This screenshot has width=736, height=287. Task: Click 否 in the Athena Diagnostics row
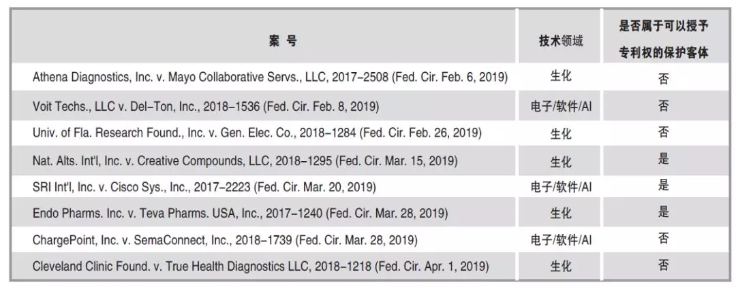point(664,79)
